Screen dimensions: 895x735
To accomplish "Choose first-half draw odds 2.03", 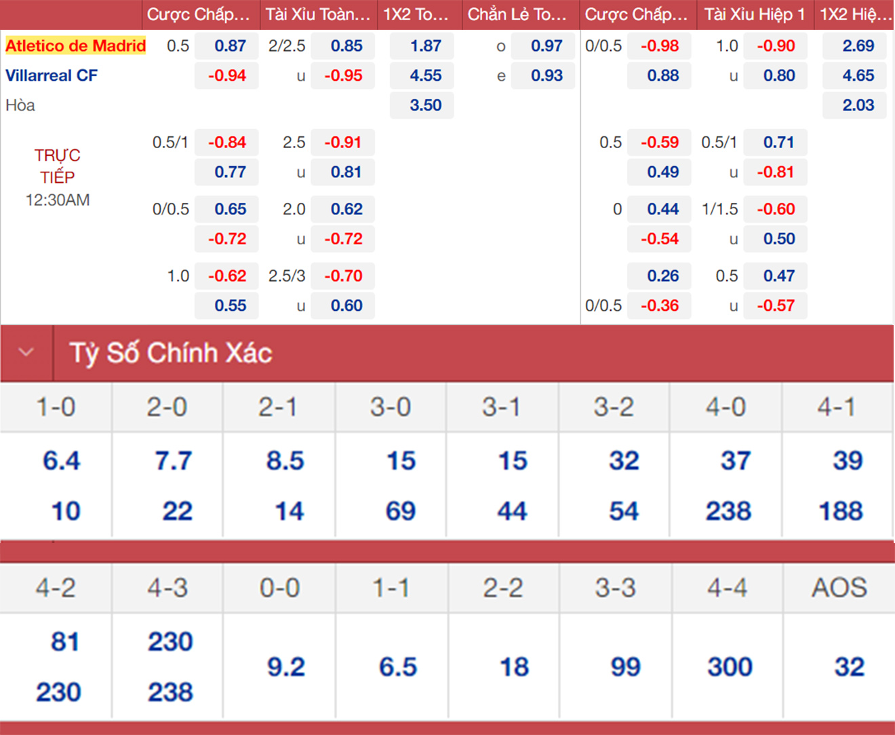I will pyautogui.click(x=857, y=105).
